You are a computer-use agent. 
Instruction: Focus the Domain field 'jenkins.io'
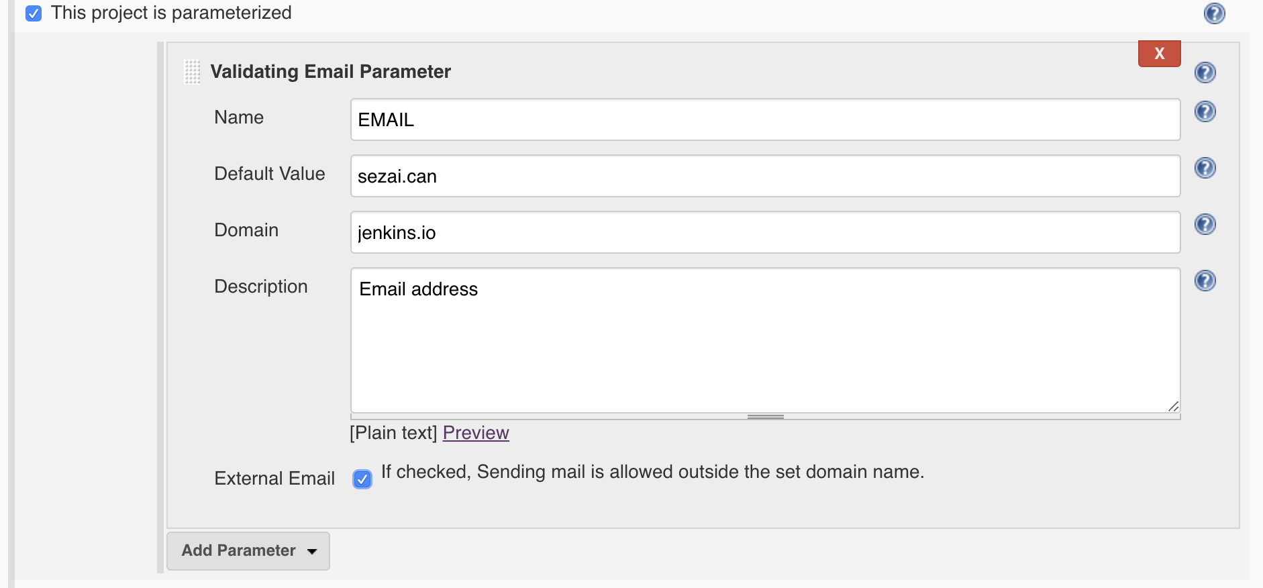coord(765,232)
